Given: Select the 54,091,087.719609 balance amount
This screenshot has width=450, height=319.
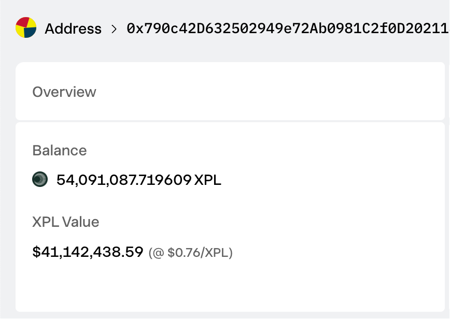Looking at the screenshot, I should tap(123, 180).
